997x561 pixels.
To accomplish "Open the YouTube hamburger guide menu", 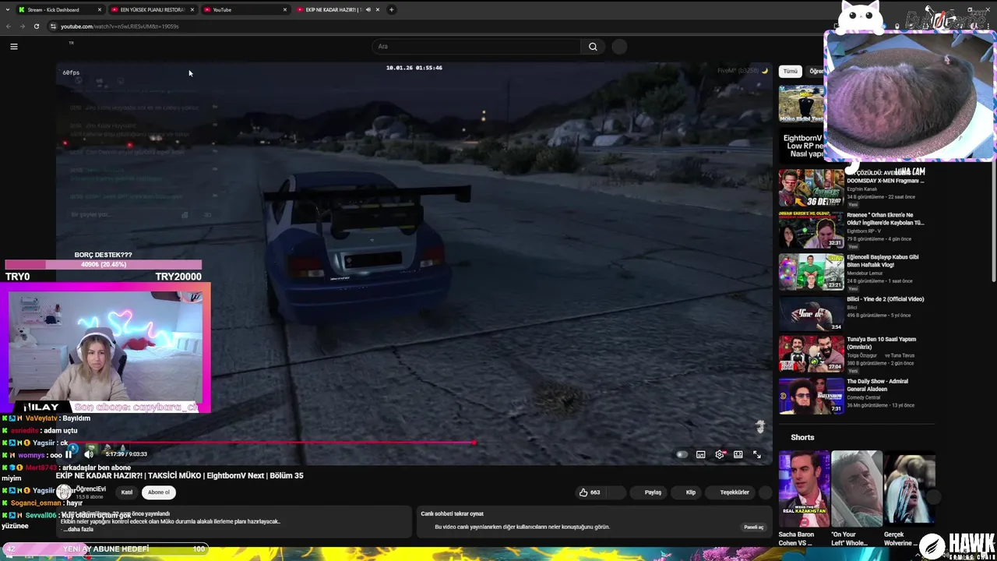I will coord(13,47).
